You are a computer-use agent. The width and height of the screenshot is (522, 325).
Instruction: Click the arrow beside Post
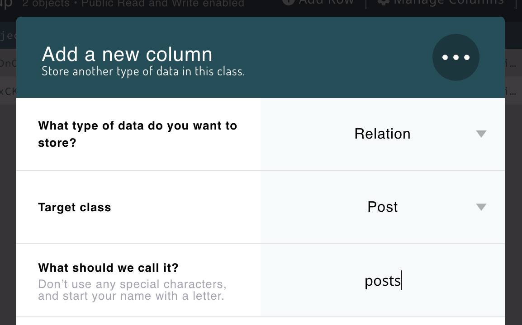[x=481, y=207]
